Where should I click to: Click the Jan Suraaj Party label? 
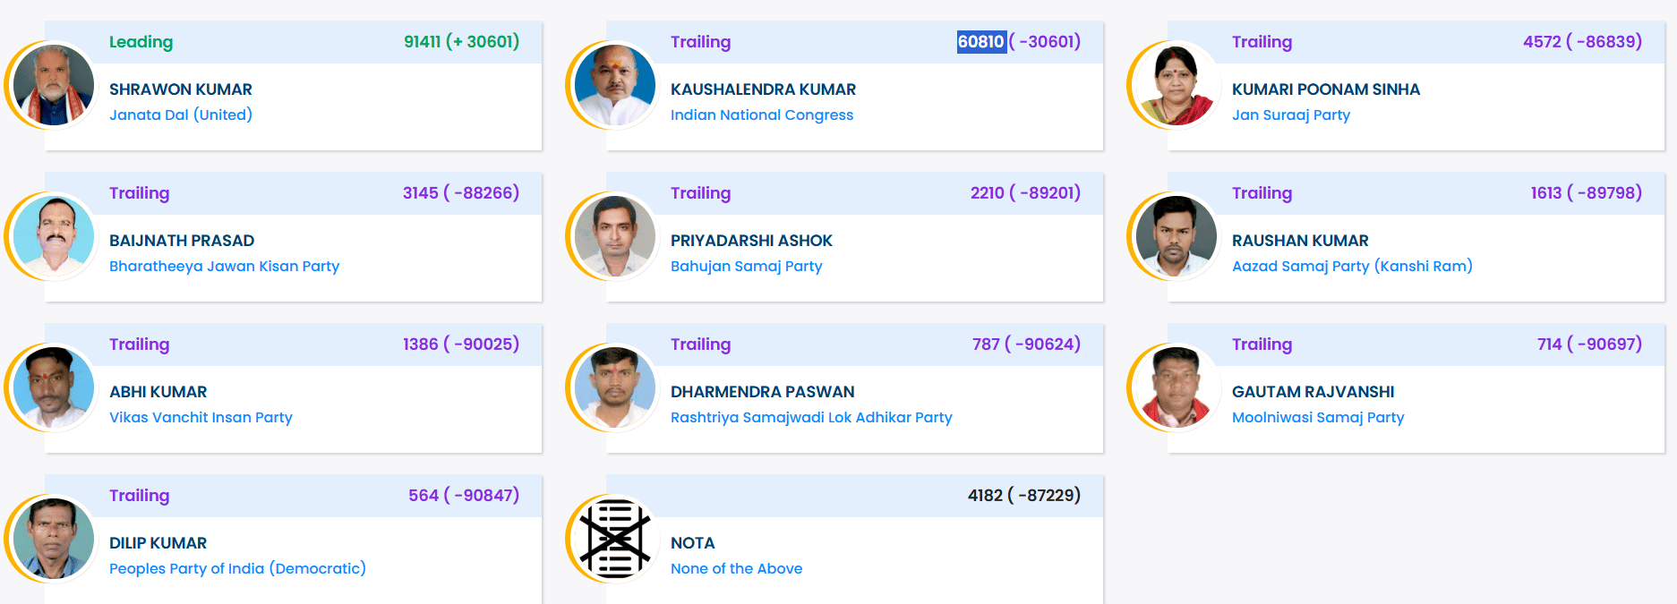coord(1291,115)
